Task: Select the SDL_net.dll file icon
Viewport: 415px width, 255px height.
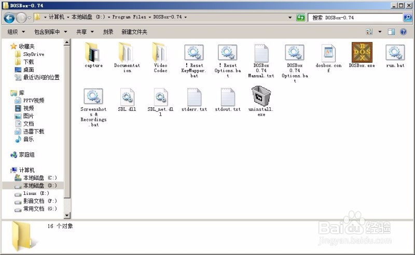Action: click(160, 97)
